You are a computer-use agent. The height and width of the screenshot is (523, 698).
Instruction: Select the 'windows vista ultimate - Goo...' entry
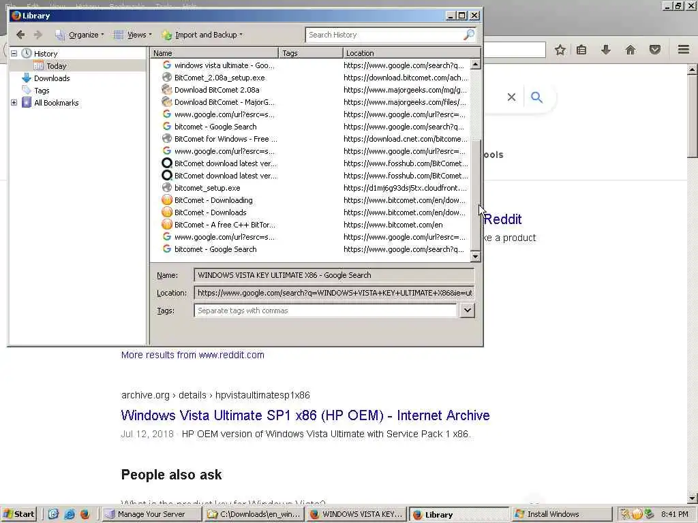[x=224, y=65]
